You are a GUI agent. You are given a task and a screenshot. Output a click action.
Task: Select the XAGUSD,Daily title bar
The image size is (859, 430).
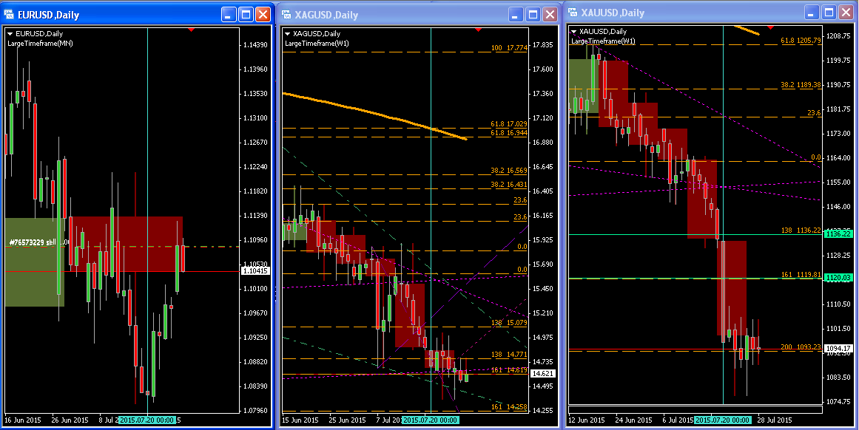(392, 15)
